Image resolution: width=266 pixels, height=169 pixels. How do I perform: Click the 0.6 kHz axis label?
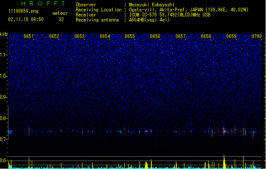coord(4,161)
